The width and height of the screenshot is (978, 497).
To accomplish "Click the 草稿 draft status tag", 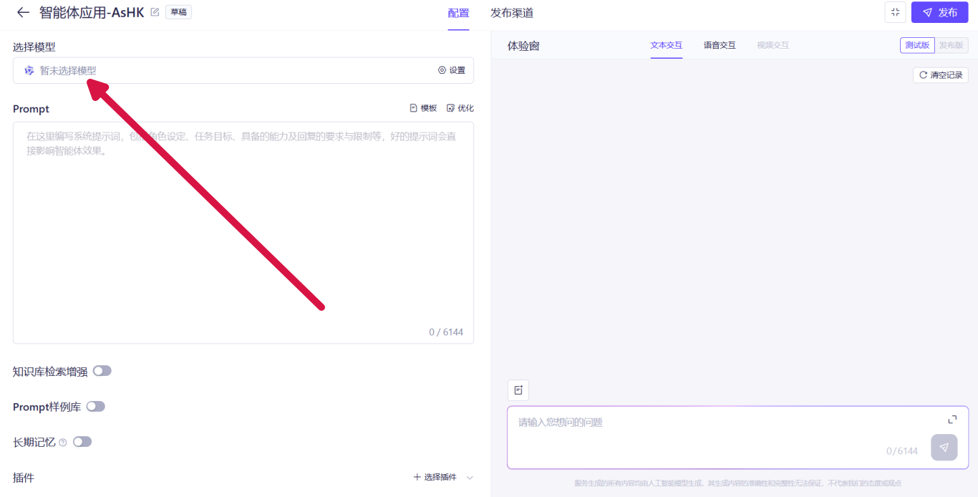I will click(178, 12).
